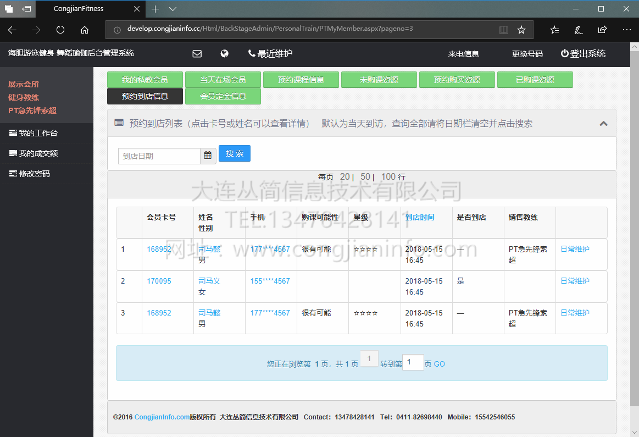Click phone 155****4567
The image size is (639, 437).
[x=270, y=281]
